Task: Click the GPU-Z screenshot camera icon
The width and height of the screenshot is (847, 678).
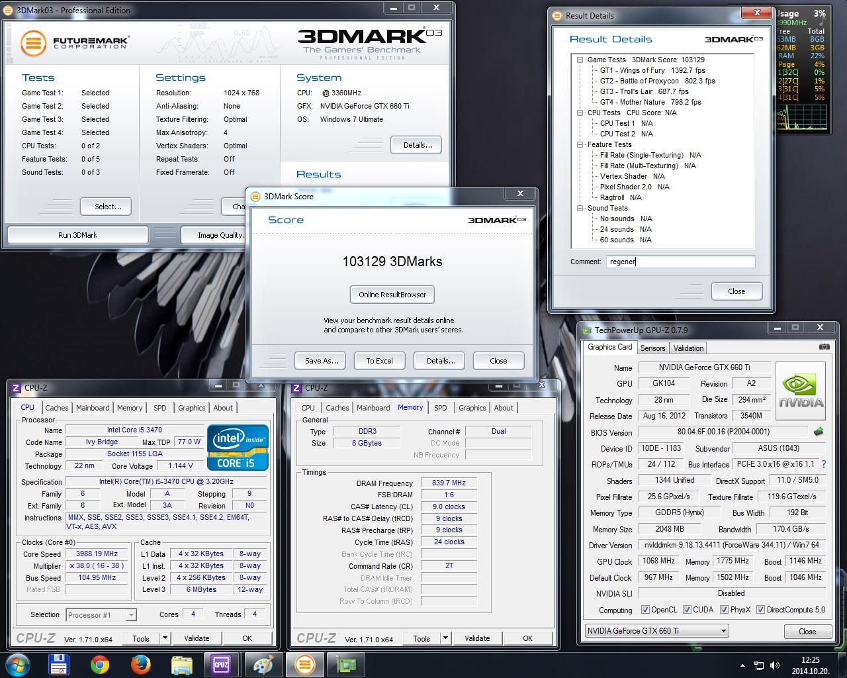Action: pos(824,347)
